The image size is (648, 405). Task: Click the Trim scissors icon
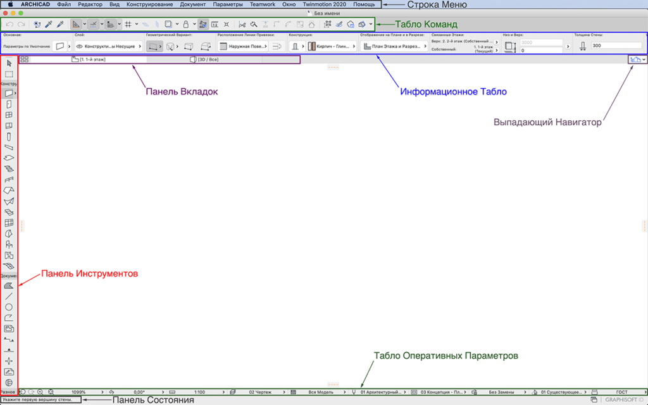pyautogui.click(x=242, y=24)
